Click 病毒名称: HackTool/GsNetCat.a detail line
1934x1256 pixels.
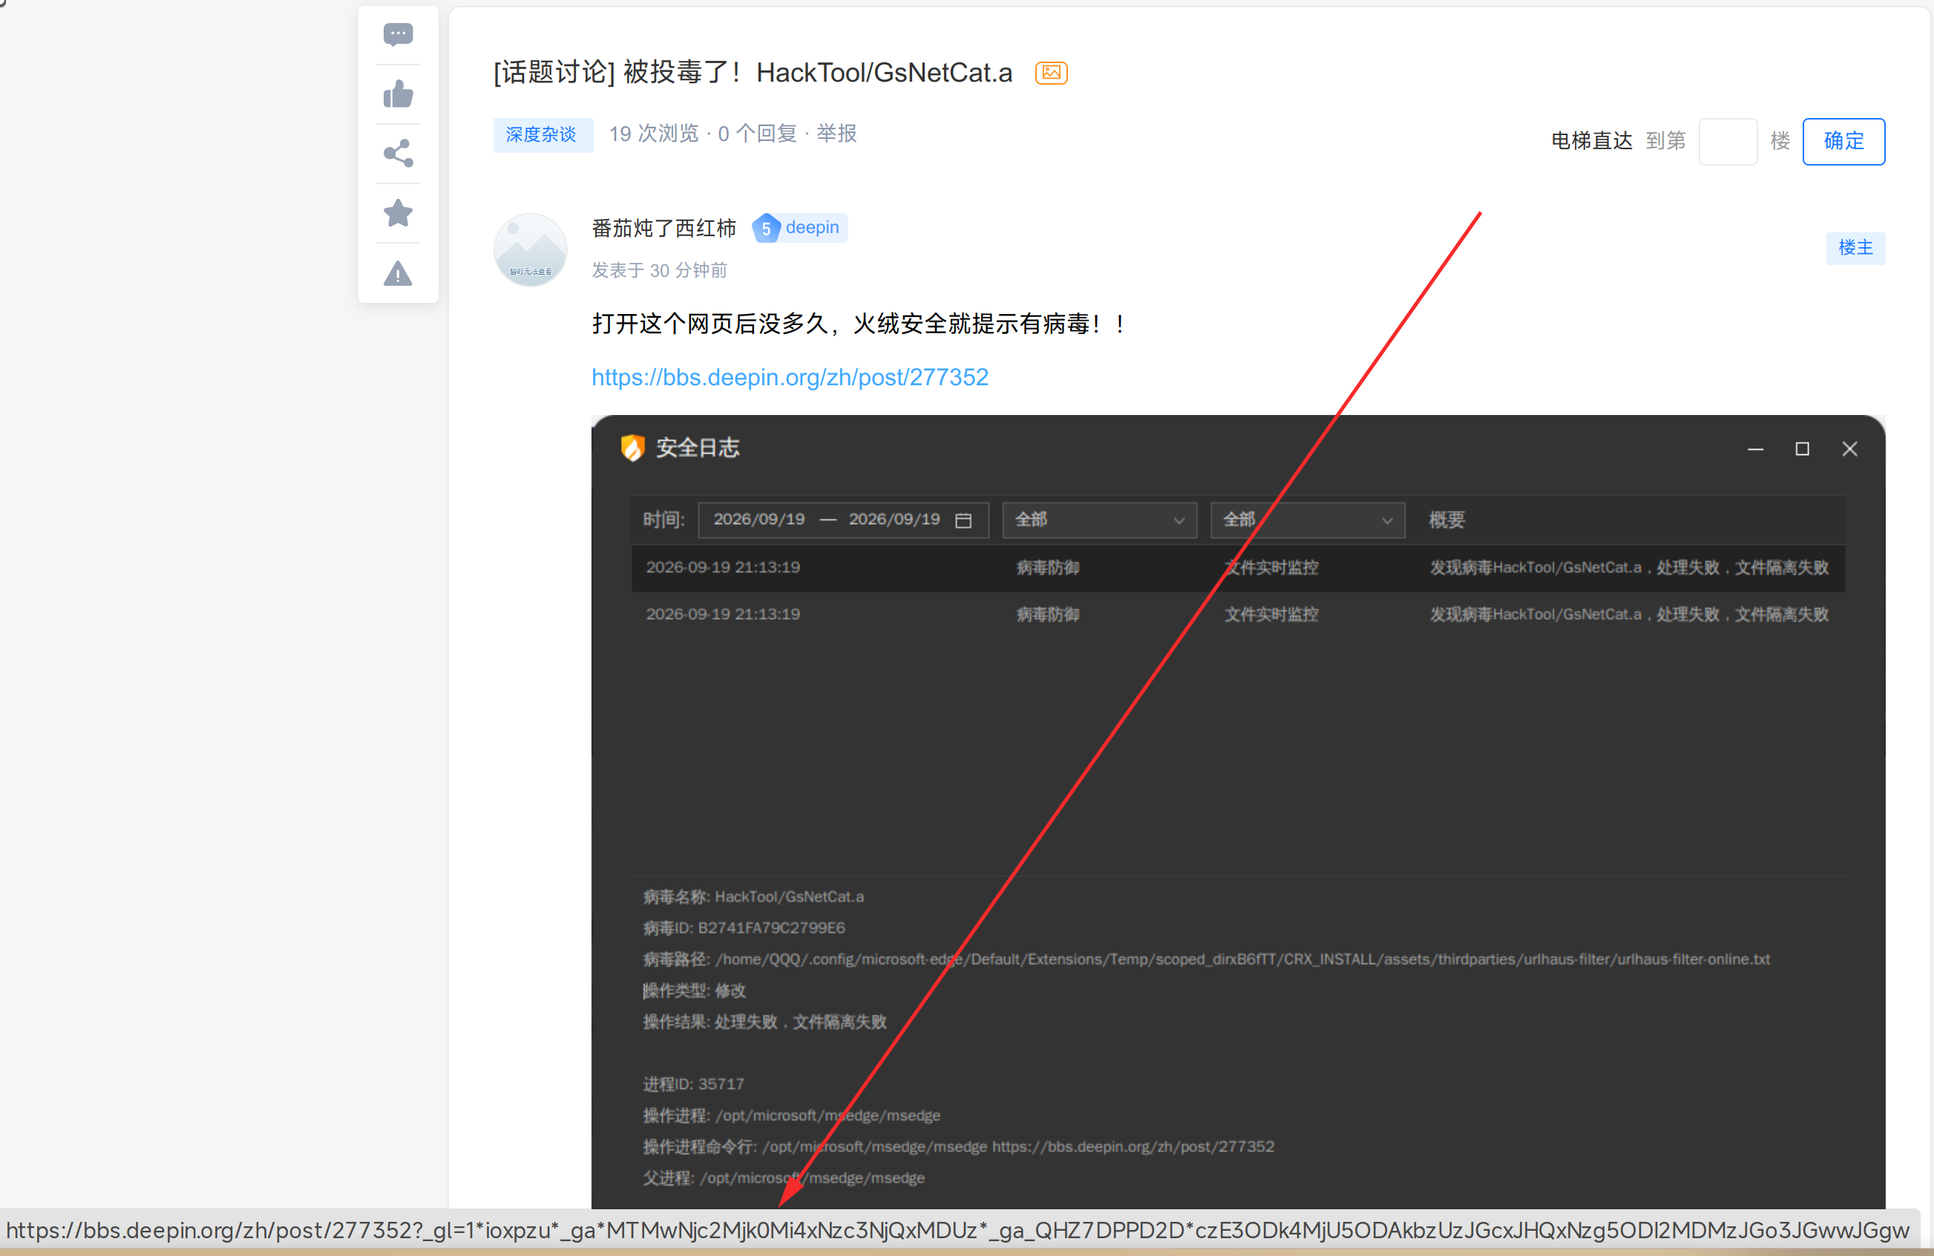(753, 897)
